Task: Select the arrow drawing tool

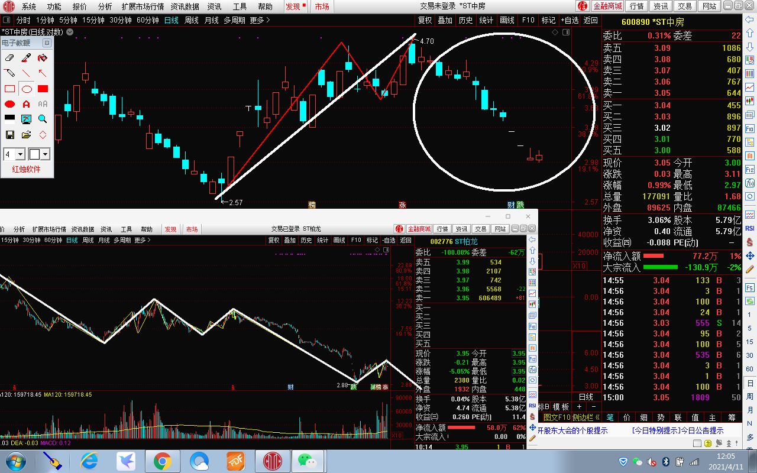Action: 43,73
